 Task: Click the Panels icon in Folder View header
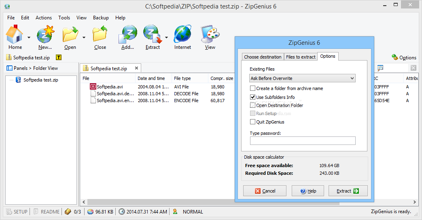[x=9, y=68]
